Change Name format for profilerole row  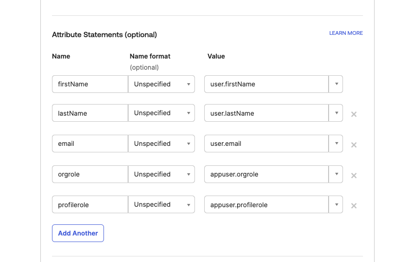tap(162, 204)
